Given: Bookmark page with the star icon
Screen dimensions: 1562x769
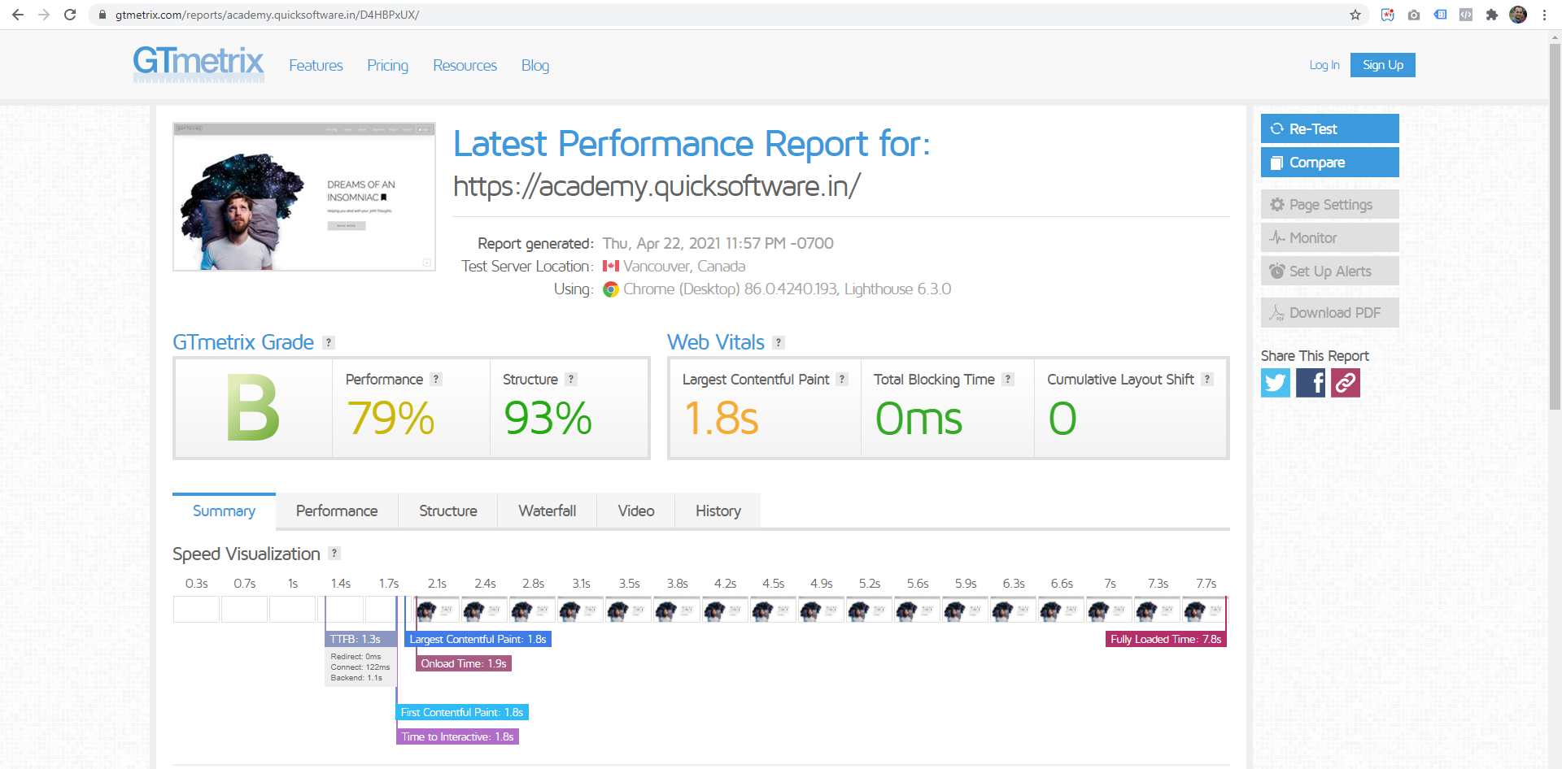Looking at the screenshot, I should pyautogui.click(x=1355, y=15).
